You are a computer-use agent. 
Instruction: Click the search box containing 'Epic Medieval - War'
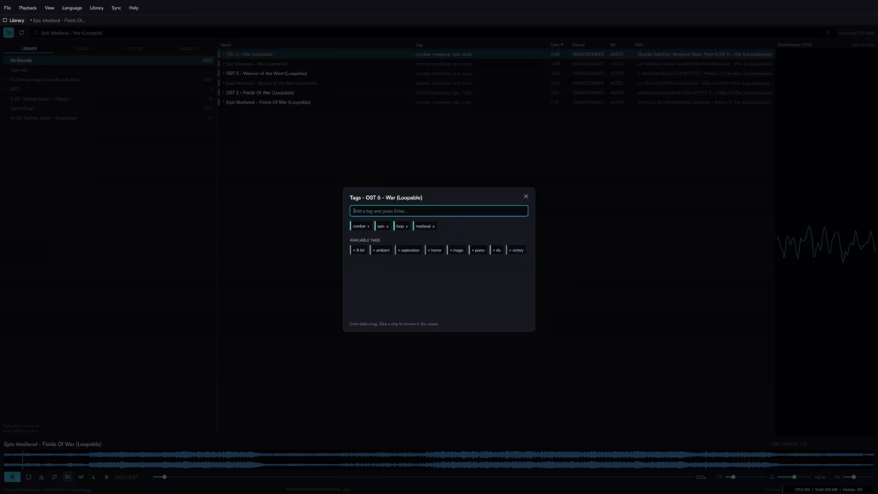431,32
